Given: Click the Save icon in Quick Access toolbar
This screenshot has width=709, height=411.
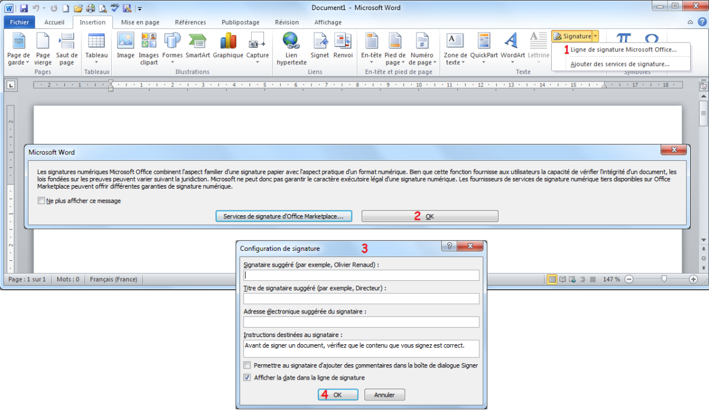Looking at the screenshot, I should [24, 8].
